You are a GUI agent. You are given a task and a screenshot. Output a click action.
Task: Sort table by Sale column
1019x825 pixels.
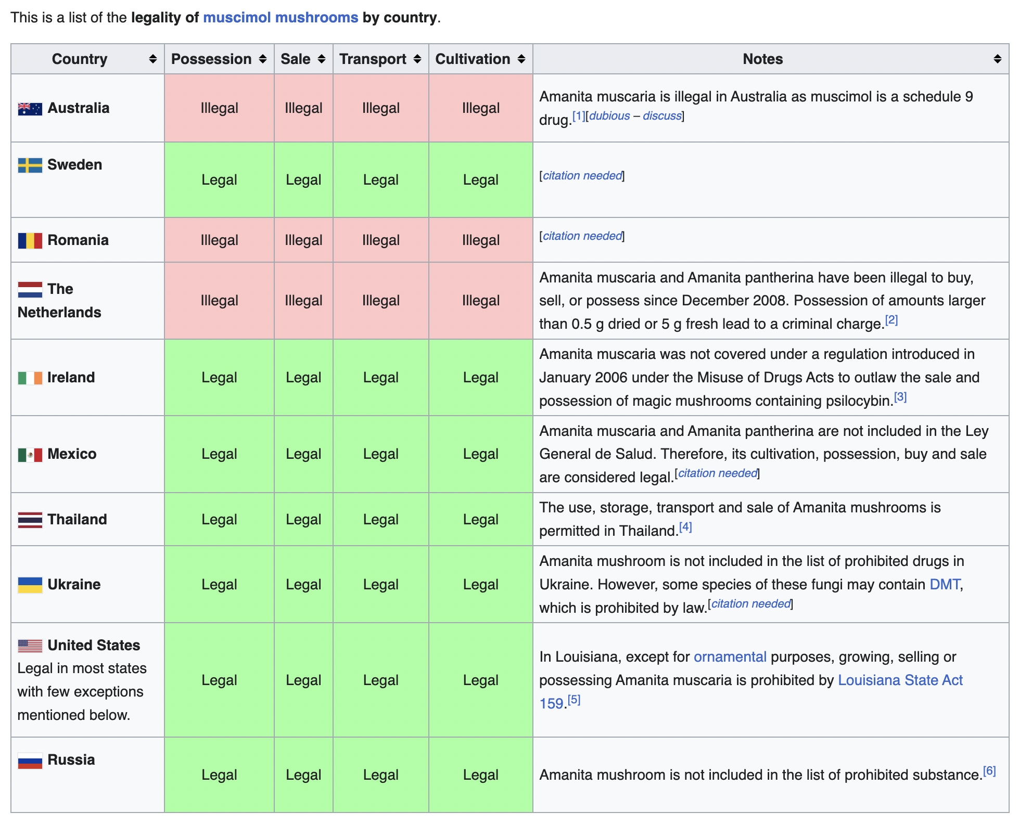pos(322,59)
